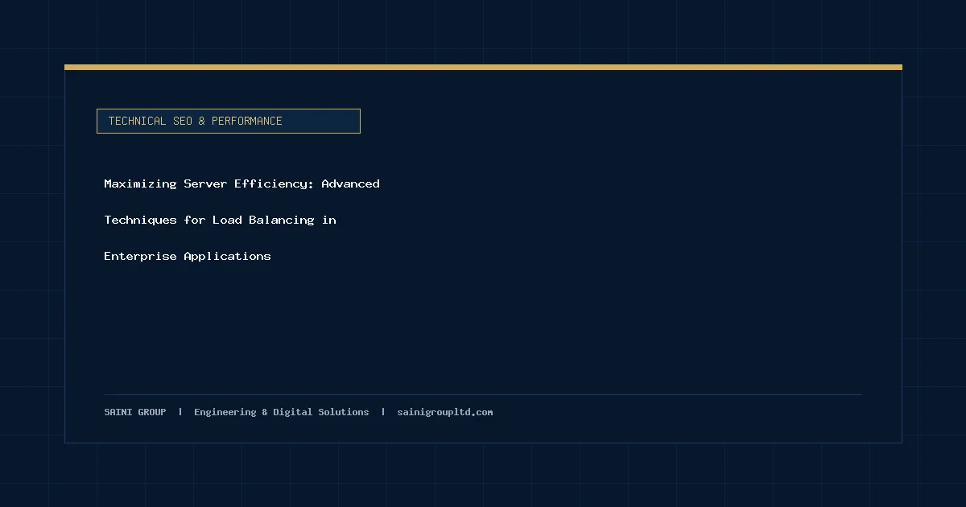This screenshot has height=507, width=966.
Task: Click the headline line "Enterprise Applications"
Action: pos(188,256)
